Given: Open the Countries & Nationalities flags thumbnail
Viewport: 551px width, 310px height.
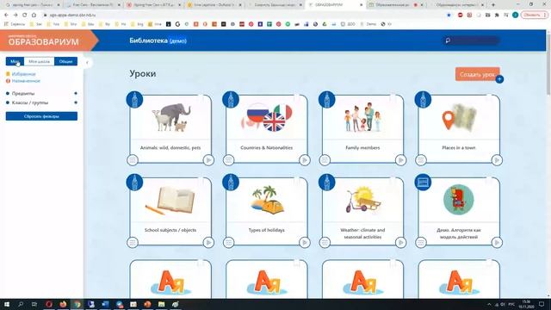Looking at the screenshot, I should pos(267,117).
